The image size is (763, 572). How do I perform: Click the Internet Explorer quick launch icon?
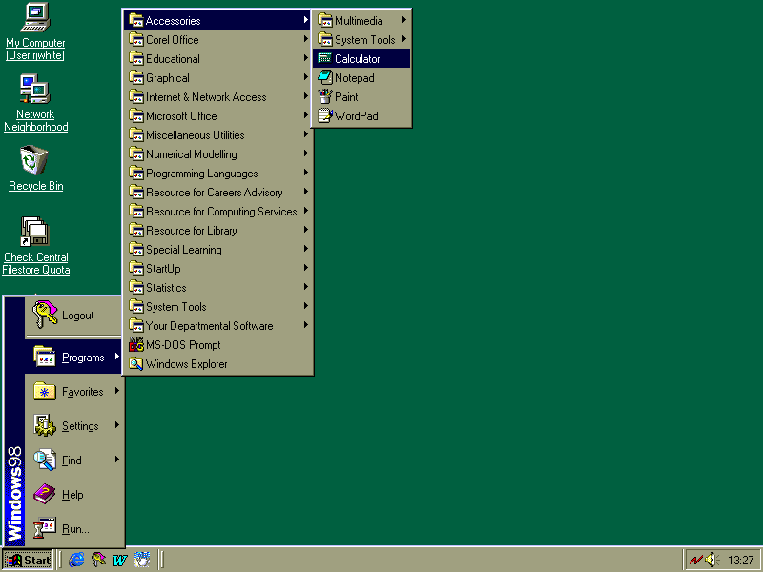(x=76, y=560)
